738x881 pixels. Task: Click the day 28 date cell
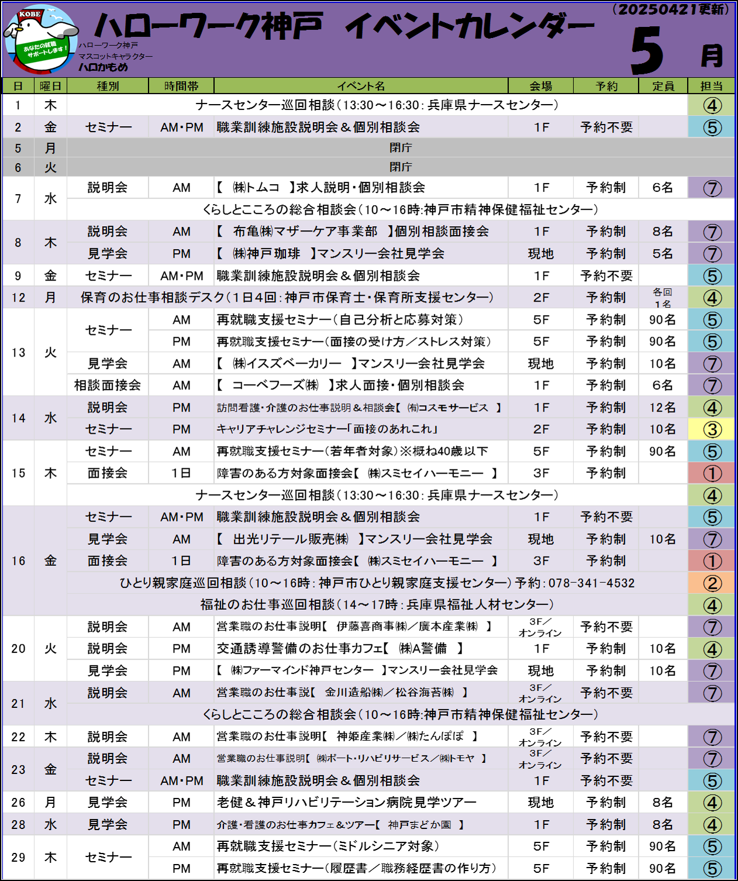point(18,824)
